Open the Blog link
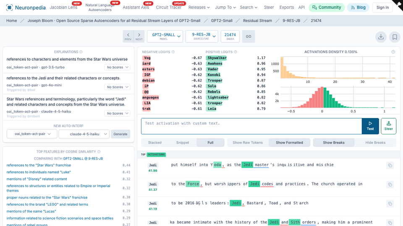 click(358, 8)
